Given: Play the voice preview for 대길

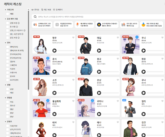Looking at the screenshot, I should pyautogui.click(x=99, y=50).
